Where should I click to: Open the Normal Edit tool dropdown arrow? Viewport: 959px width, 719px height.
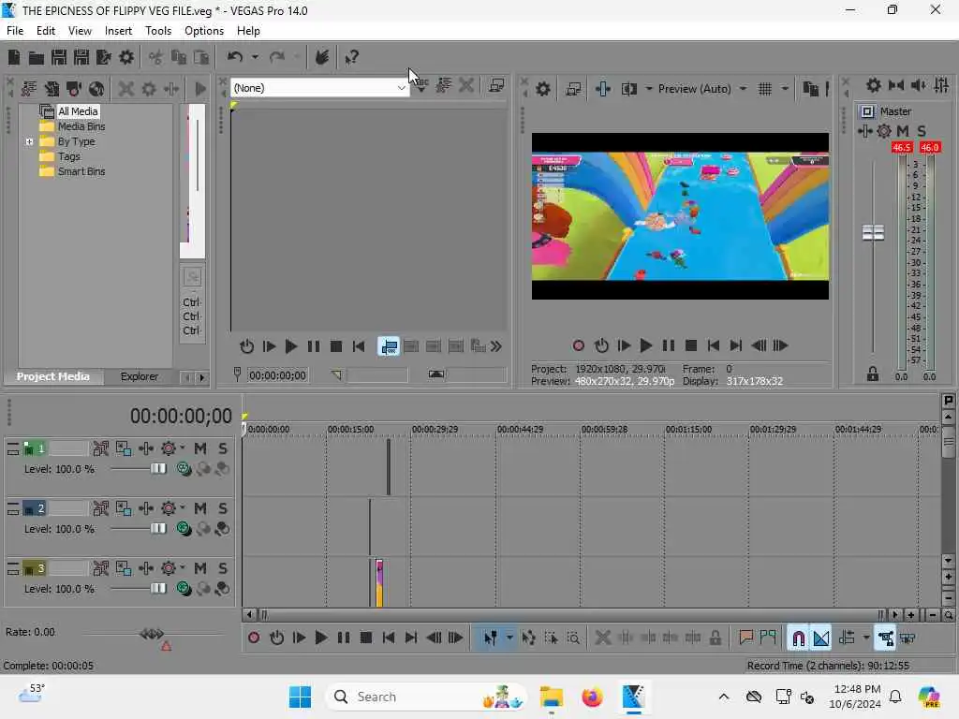click(509, 638)
